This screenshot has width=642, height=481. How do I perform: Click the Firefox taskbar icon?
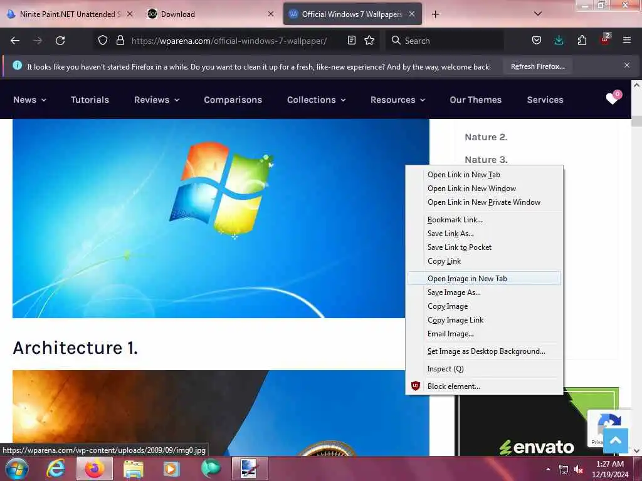click(x=95, y=468)
